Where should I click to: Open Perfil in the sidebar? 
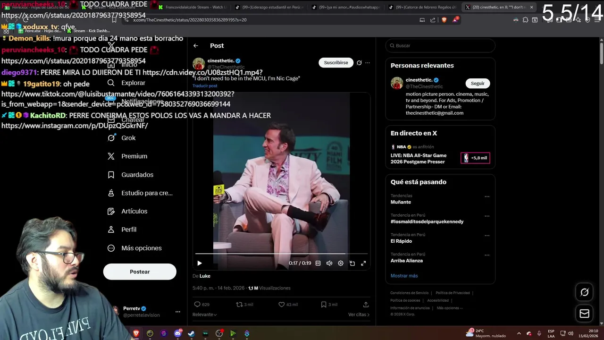pyautogui.click(x=122, y=229)
